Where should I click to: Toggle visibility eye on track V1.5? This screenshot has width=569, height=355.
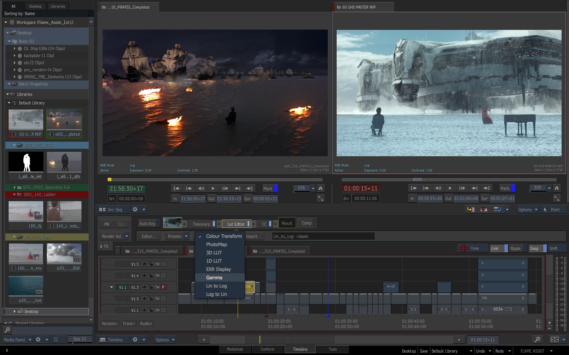coord(144,264)
